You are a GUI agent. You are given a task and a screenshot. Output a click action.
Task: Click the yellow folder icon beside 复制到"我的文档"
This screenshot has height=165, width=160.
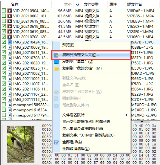[x=56, y=69]
